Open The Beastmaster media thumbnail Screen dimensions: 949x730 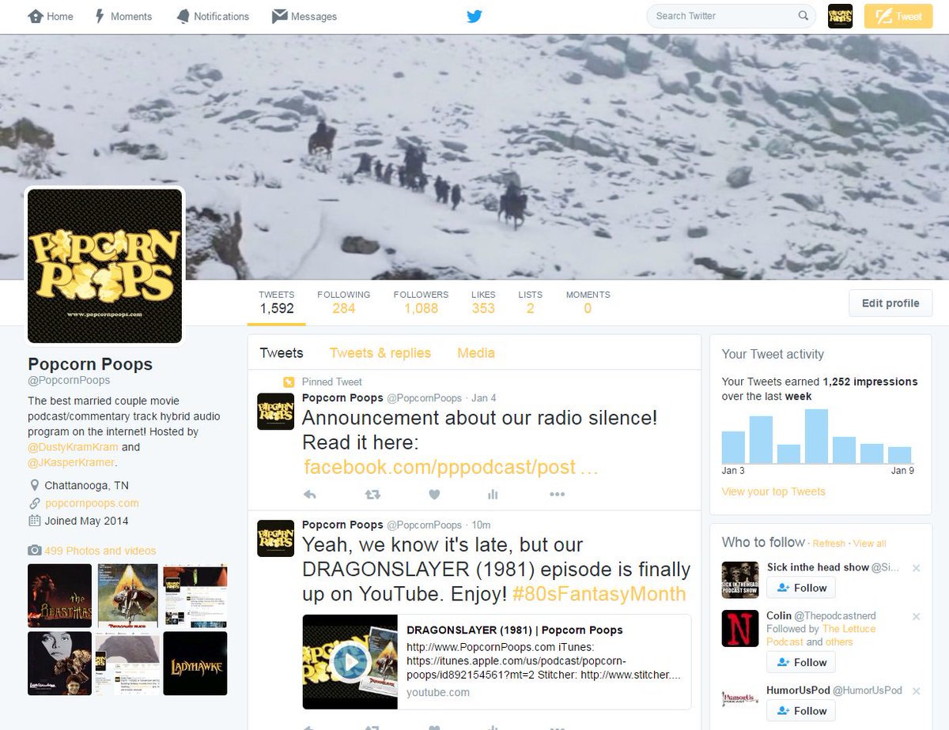click(60, 596)
